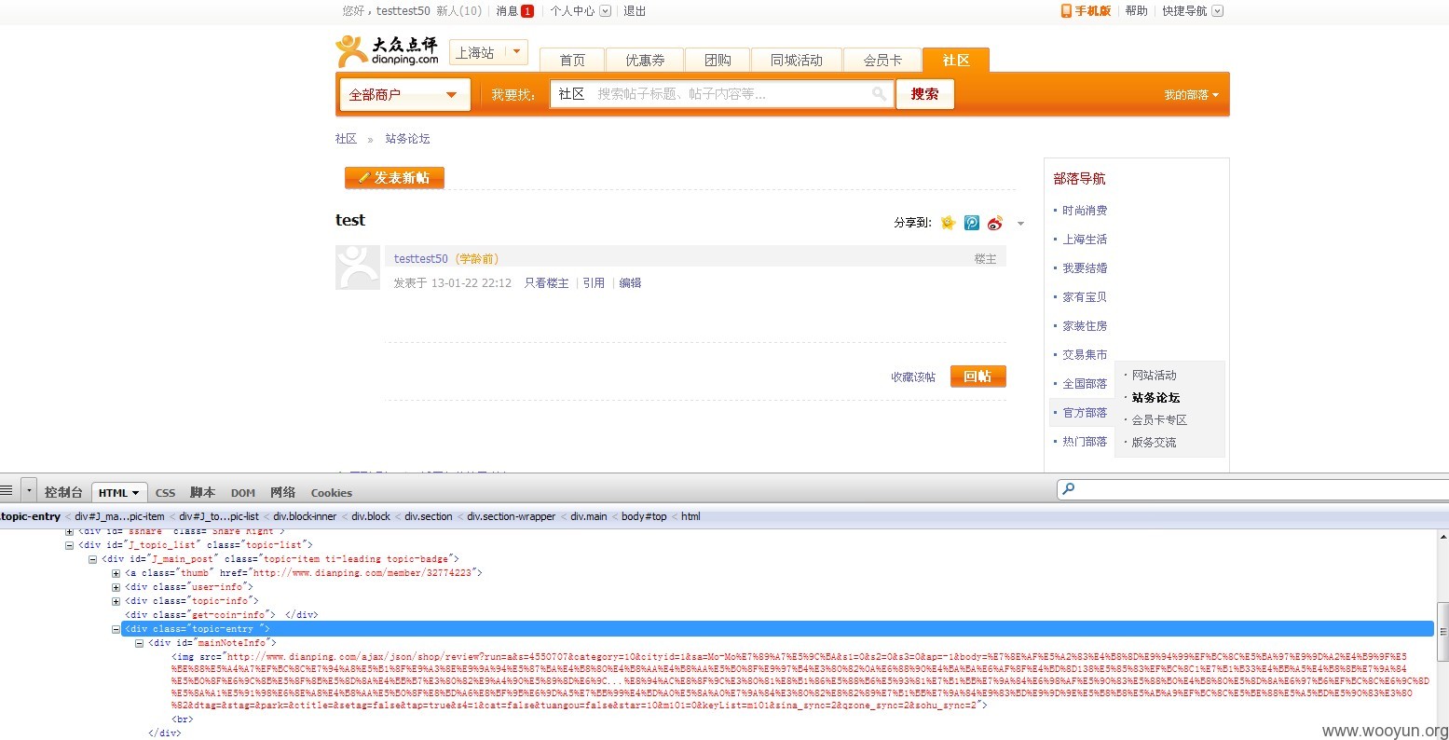Select 官方部落 in tribe navigation

click(x=1085, y=413)
